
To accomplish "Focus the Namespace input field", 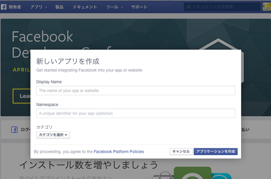I will (135, 113).
